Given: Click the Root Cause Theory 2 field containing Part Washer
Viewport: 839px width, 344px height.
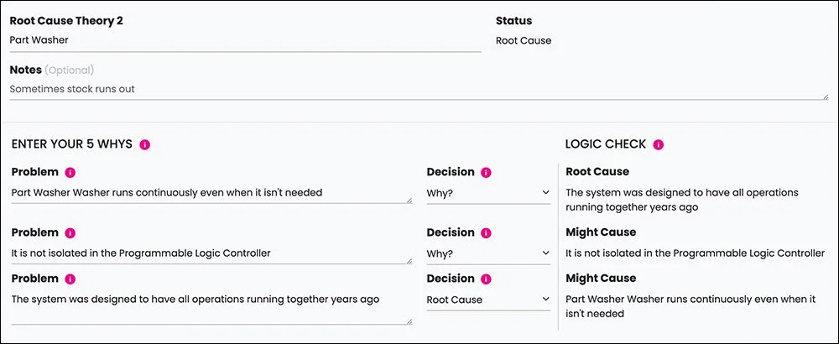Looking at the screenshot, I should [245, 39].
